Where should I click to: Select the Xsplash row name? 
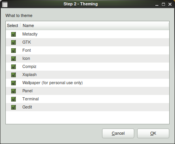pos(29,75)
